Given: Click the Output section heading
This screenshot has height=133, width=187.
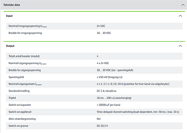Looking at the screenshot, I should pyautogui.click(x=10, y=46).
